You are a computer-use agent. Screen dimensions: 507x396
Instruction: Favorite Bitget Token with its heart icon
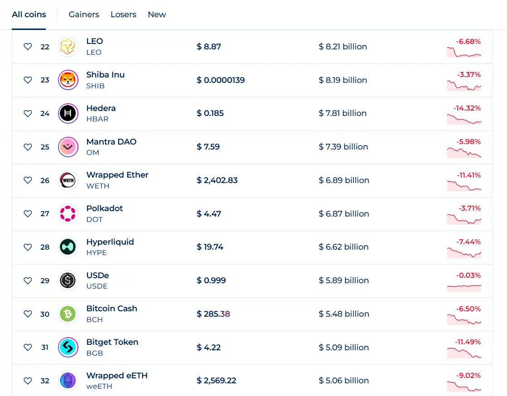pyautogui.click(x=28, y=347)
